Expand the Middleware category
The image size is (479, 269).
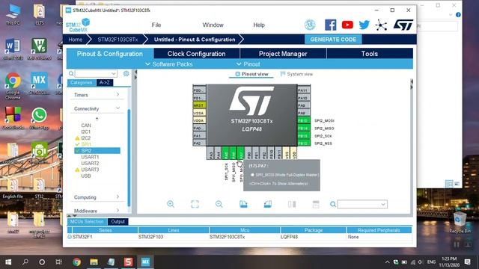(97, 211)
